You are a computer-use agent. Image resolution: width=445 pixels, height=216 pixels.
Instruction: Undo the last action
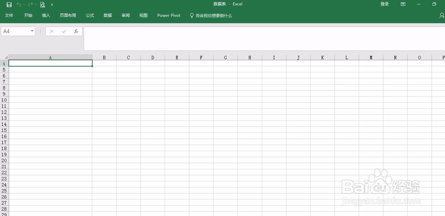19,4
